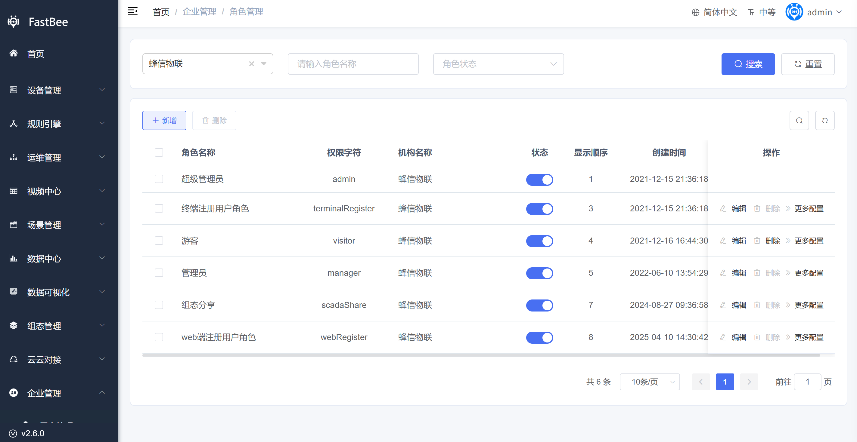857x442 pixels.
Task: Click 删除 link in 游客 row
Action: 772,241
